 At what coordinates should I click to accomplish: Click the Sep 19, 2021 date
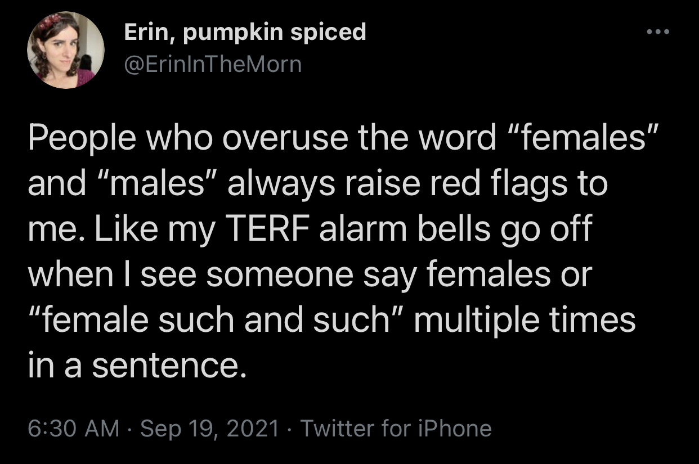point(209,429)
